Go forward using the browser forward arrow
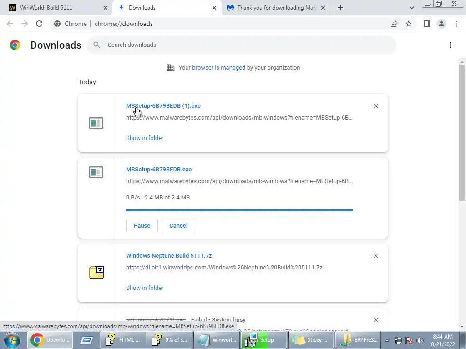This screenshot has height=349, width=466. tap(25, 24)
